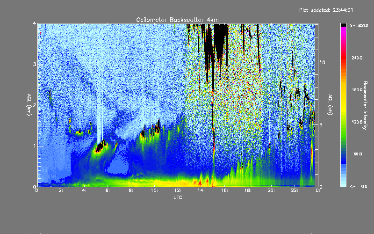Pick the black top segment of the colorbar
The width and height of the screenshot is (374, 234).
(343, 25)
